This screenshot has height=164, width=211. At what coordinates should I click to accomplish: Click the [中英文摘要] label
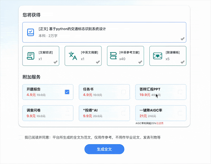point(89,52)
